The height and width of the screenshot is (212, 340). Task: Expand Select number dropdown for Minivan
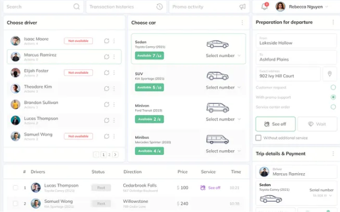pos(223,119)
